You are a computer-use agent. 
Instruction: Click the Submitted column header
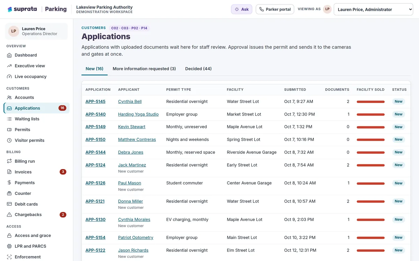pos(295,89)
